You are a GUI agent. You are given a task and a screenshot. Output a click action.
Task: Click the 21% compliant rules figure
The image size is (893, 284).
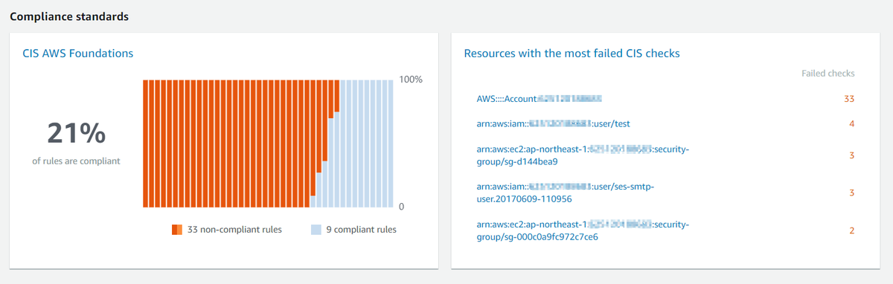click(76, 133)
